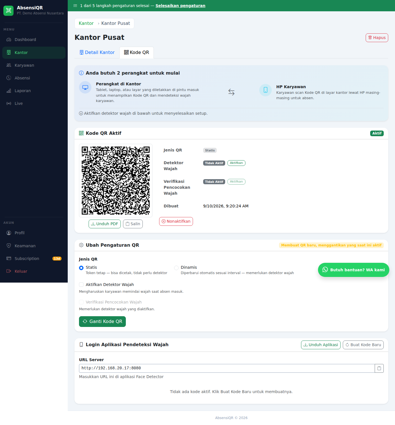Screen dimensions: 395x425
Task: Go to Karyawan in the sidebar
Action: coord(34,65)
